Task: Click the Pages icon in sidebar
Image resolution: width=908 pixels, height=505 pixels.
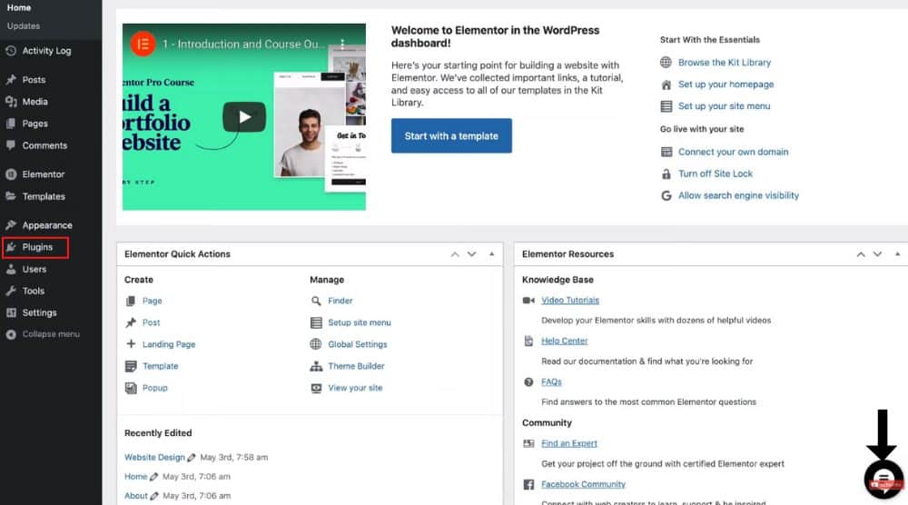Action: tap(10, 124)
